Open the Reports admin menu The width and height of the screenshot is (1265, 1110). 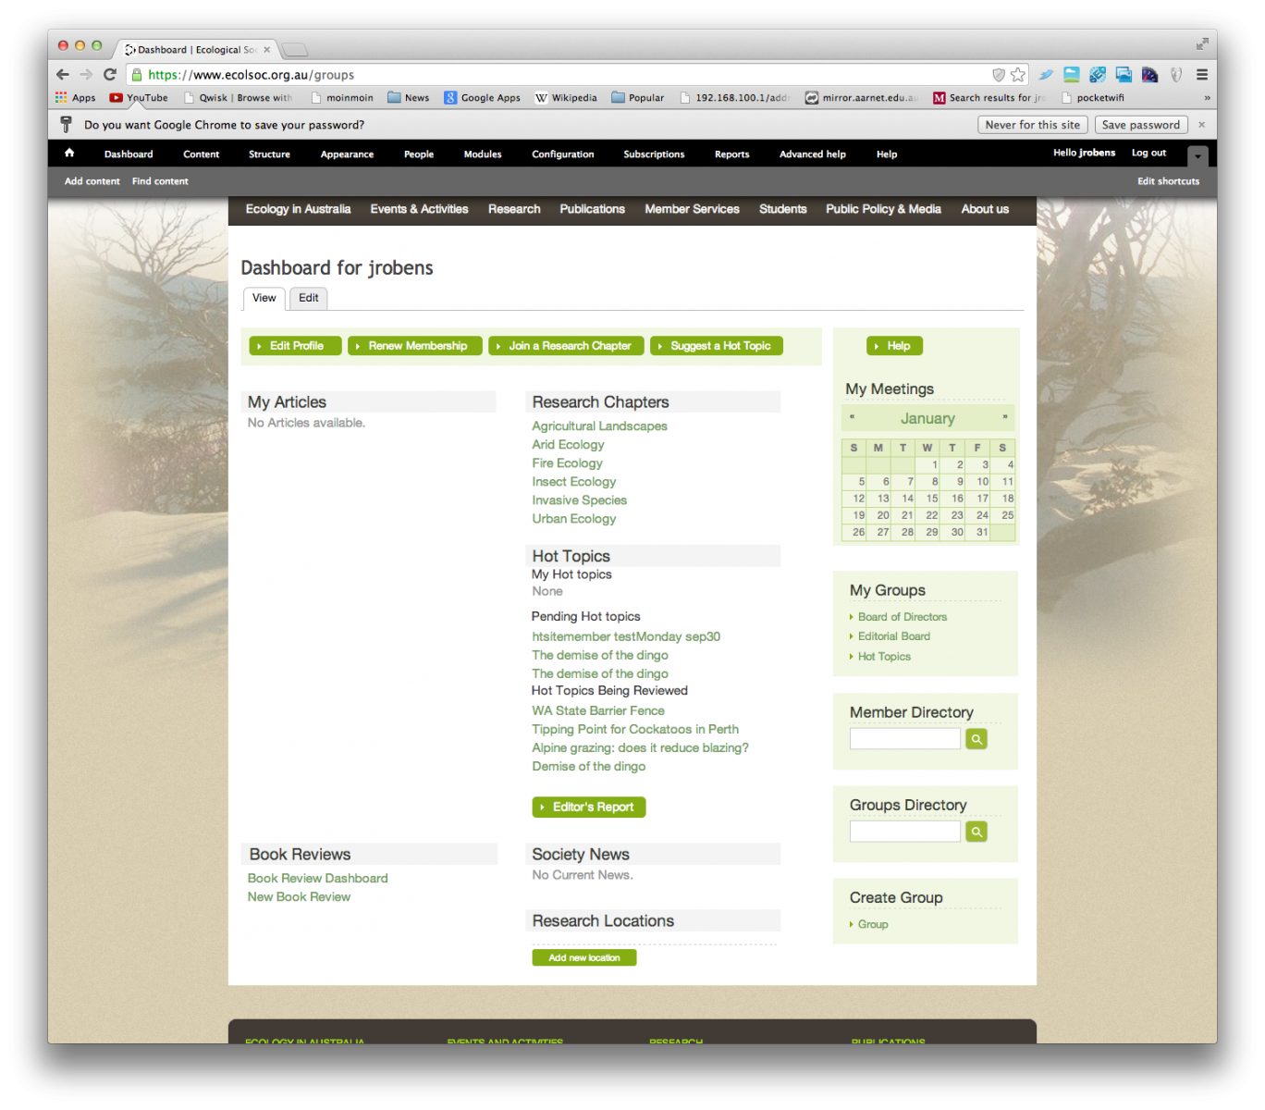point(731,154)
